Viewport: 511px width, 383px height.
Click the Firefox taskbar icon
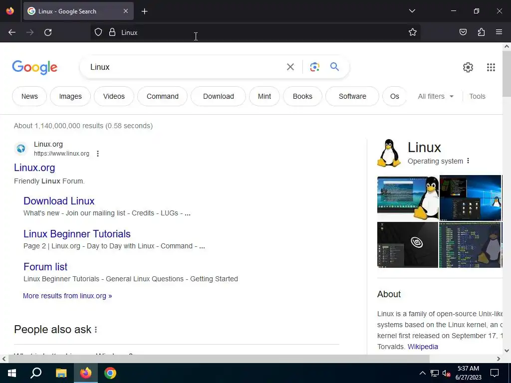tap(86, 373)
